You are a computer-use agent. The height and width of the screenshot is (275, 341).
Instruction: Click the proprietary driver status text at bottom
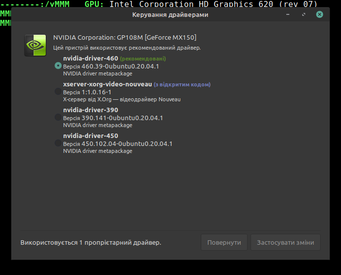point(90,243)
